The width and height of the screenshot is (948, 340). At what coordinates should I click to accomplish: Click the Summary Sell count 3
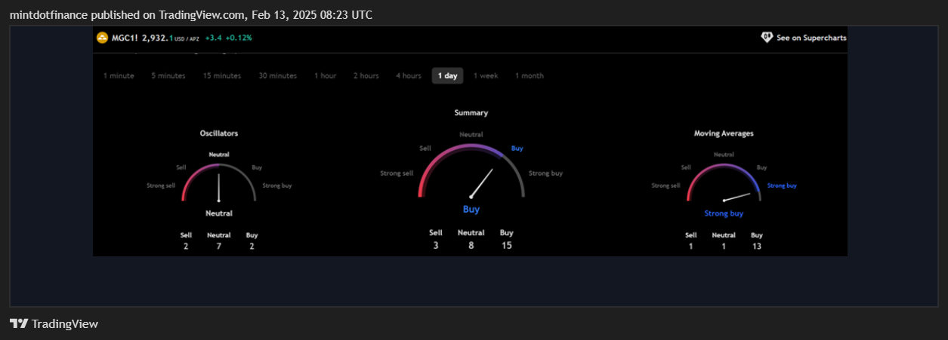436,246
